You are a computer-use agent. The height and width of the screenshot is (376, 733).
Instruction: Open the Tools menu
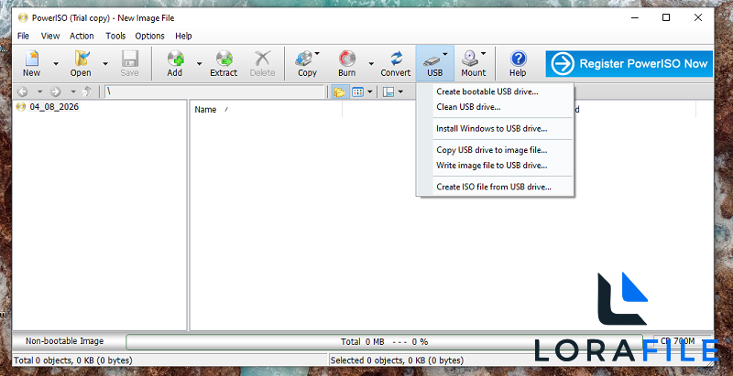tap(115, 36)
